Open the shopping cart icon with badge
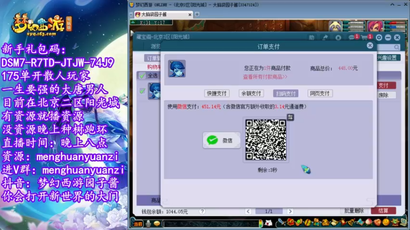410x230 pixels. point(364,37)
